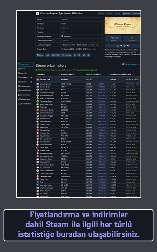Sort by the Converted Price column header
The height and width of the screenshot is (252, 157).
click(x=93, y=74)
